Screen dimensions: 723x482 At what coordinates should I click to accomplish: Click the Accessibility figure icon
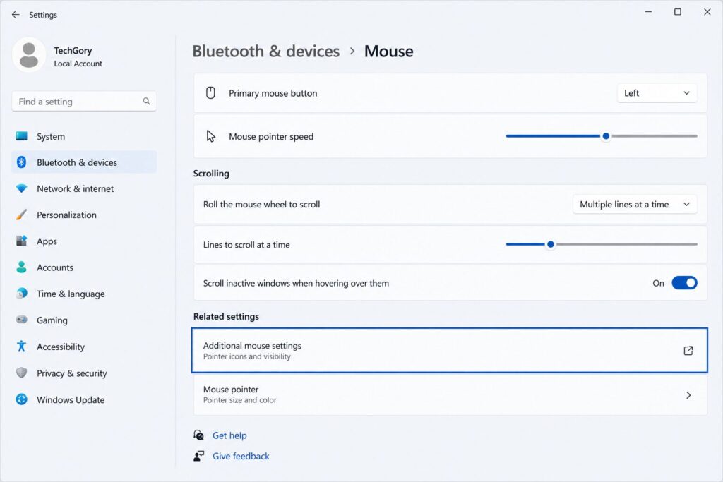pos(21,346)
